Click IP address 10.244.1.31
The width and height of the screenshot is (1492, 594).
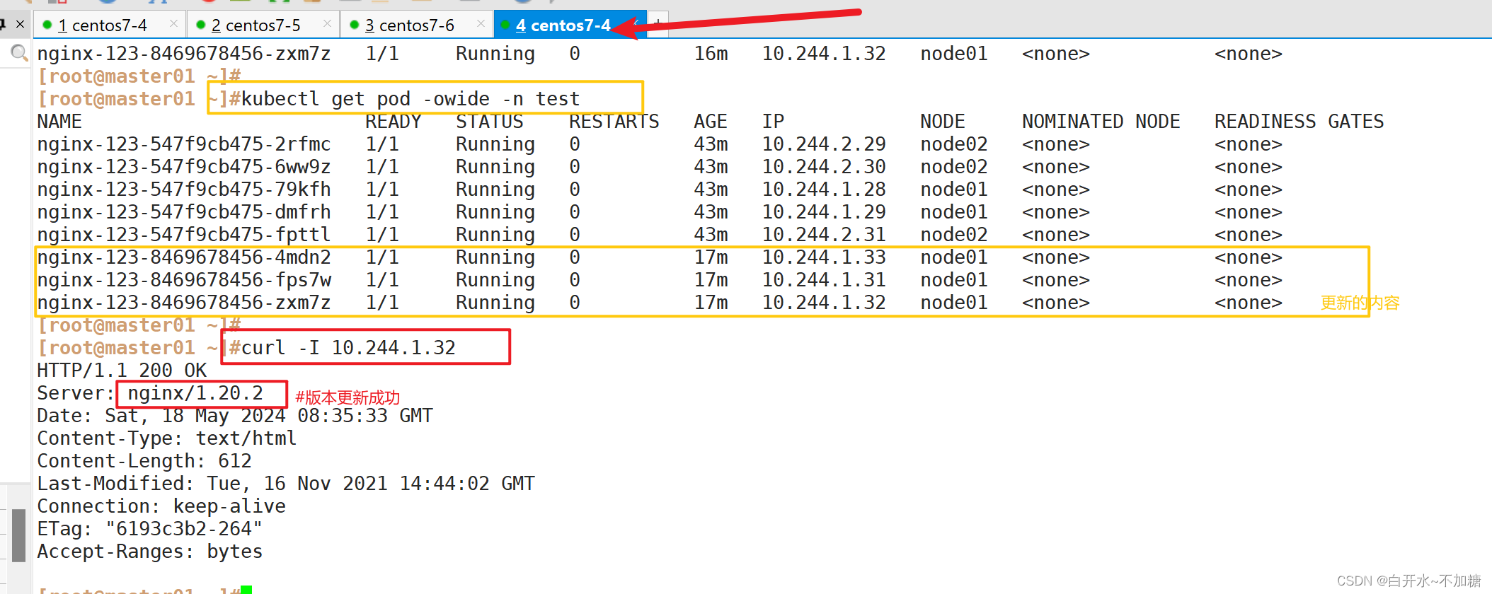coord(824,280)
